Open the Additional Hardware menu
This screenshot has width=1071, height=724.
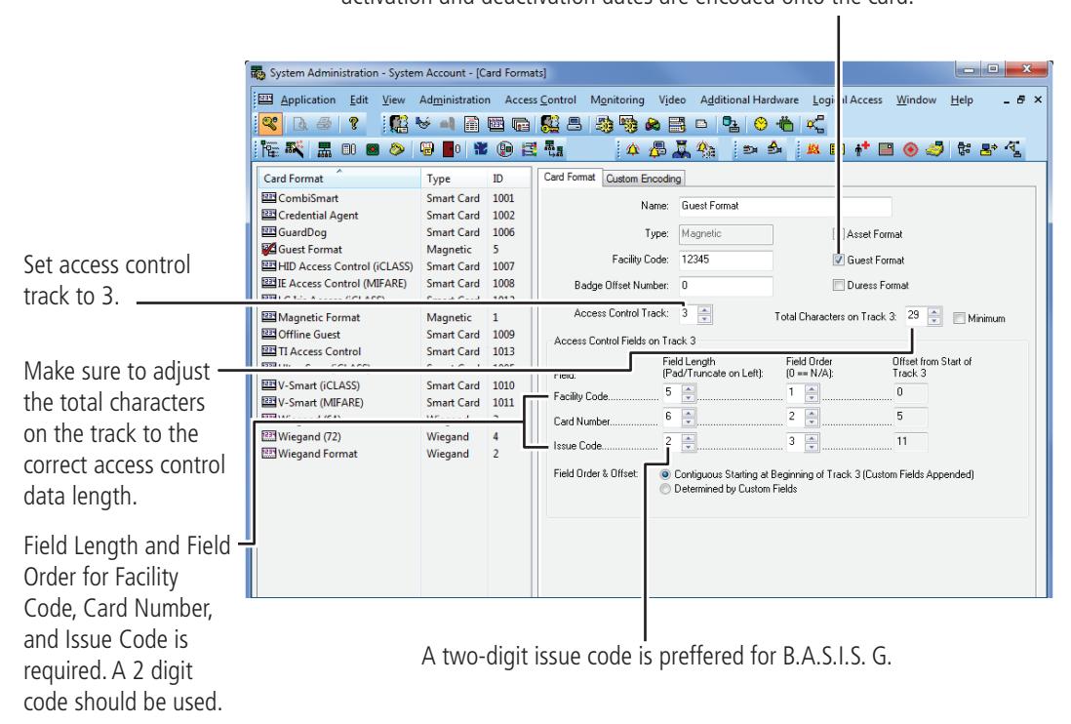click(749, 100)
